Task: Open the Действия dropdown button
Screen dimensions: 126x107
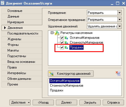Action: point(20,102)
